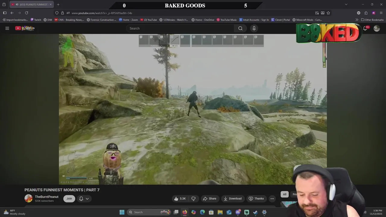This screenshot has height=217, width=386.
Task: Open Firefox from the taskbar
Action: 185,212
